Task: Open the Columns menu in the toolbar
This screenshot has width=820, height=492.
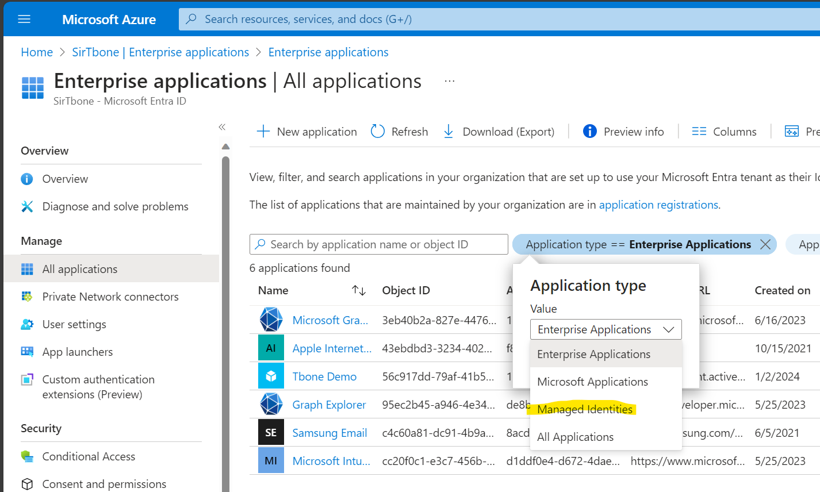Action: (725, 131)
